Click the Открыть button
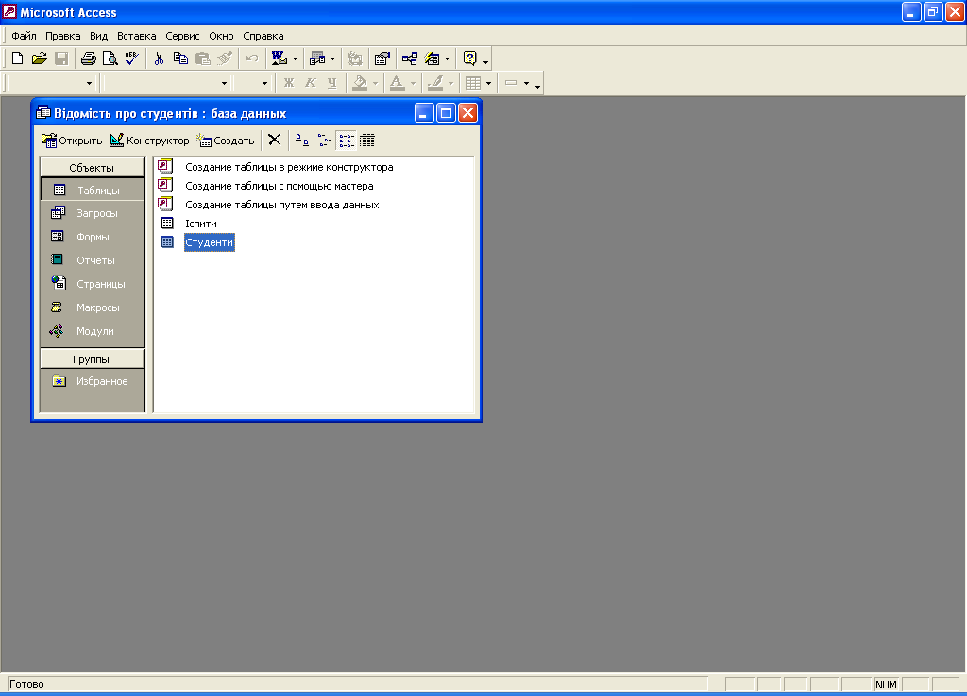This screenshot has height=696, width=967. tap(72, 141)
